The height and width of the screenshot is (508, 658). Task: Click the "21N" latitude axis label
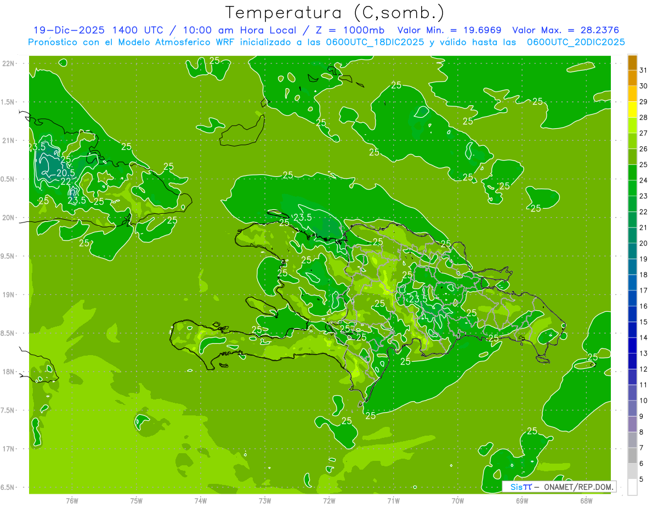pyautogui.click(x=9, y=141)
